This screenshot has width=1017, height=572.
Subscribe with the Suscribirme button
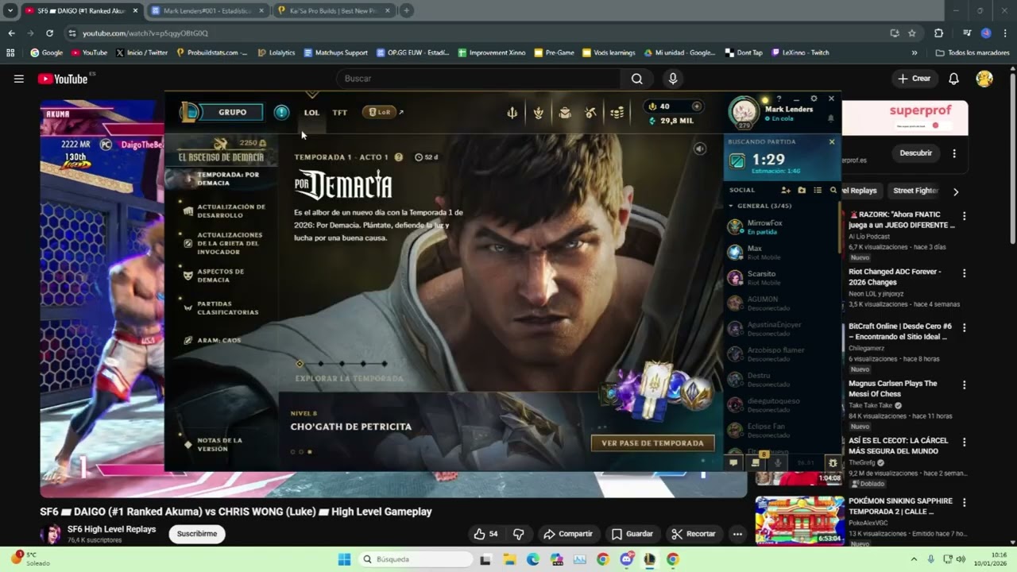coord(197,534)
